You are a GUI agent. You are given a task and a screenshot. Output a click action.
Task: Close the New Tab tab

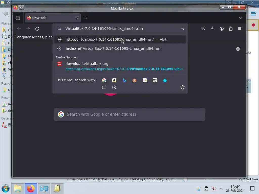(76, 18)
